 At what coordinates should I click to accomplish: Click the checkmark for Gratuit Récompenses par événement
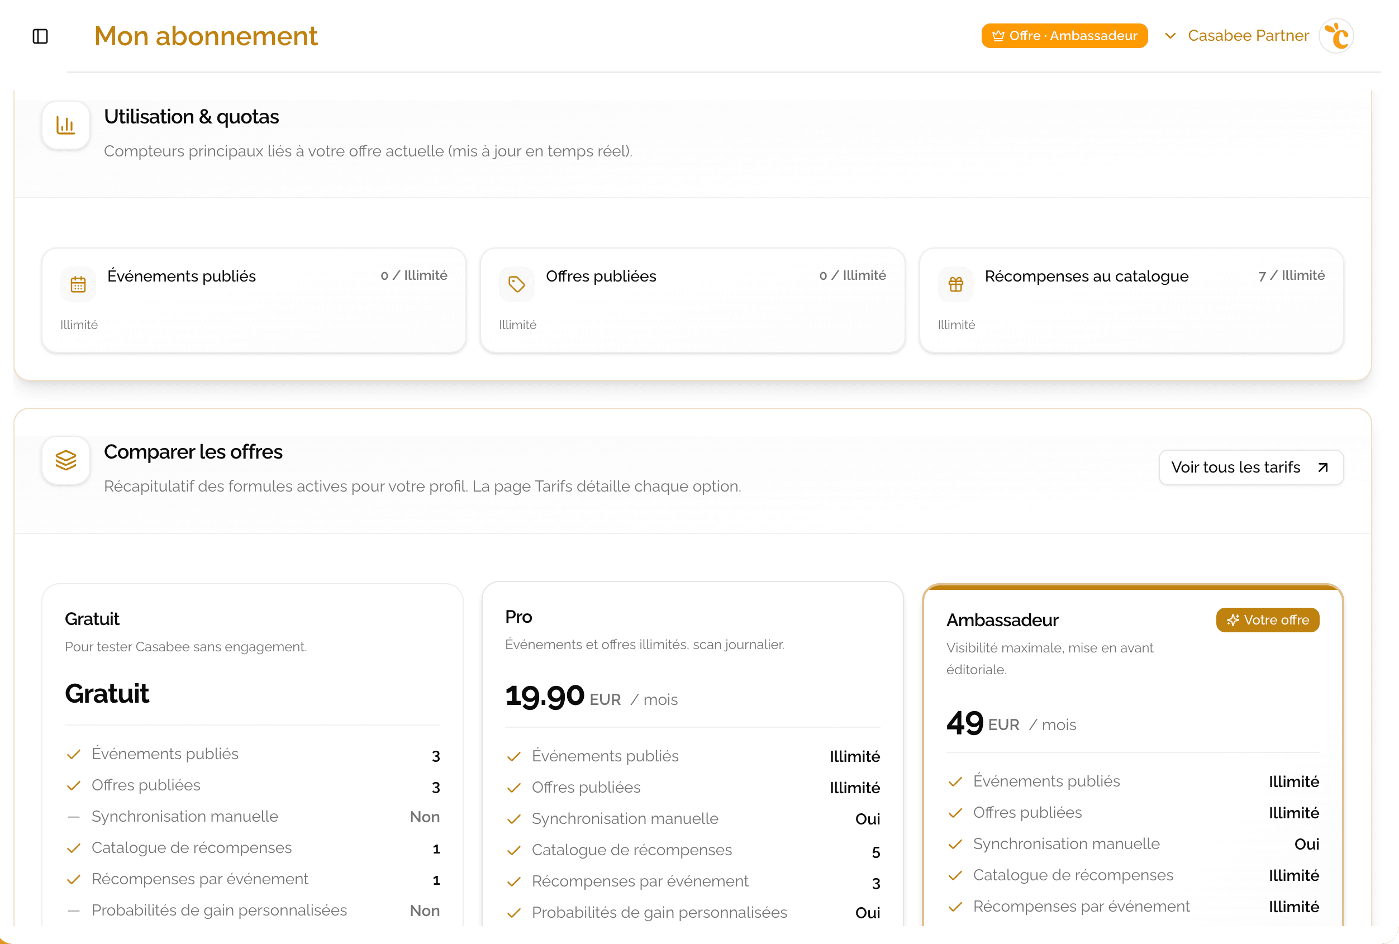pos(73,880)
